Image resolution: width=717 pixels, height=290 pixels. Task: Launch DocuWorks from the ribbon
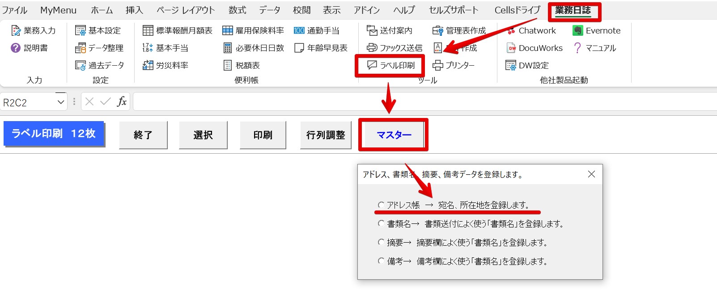tap(535, 48)
